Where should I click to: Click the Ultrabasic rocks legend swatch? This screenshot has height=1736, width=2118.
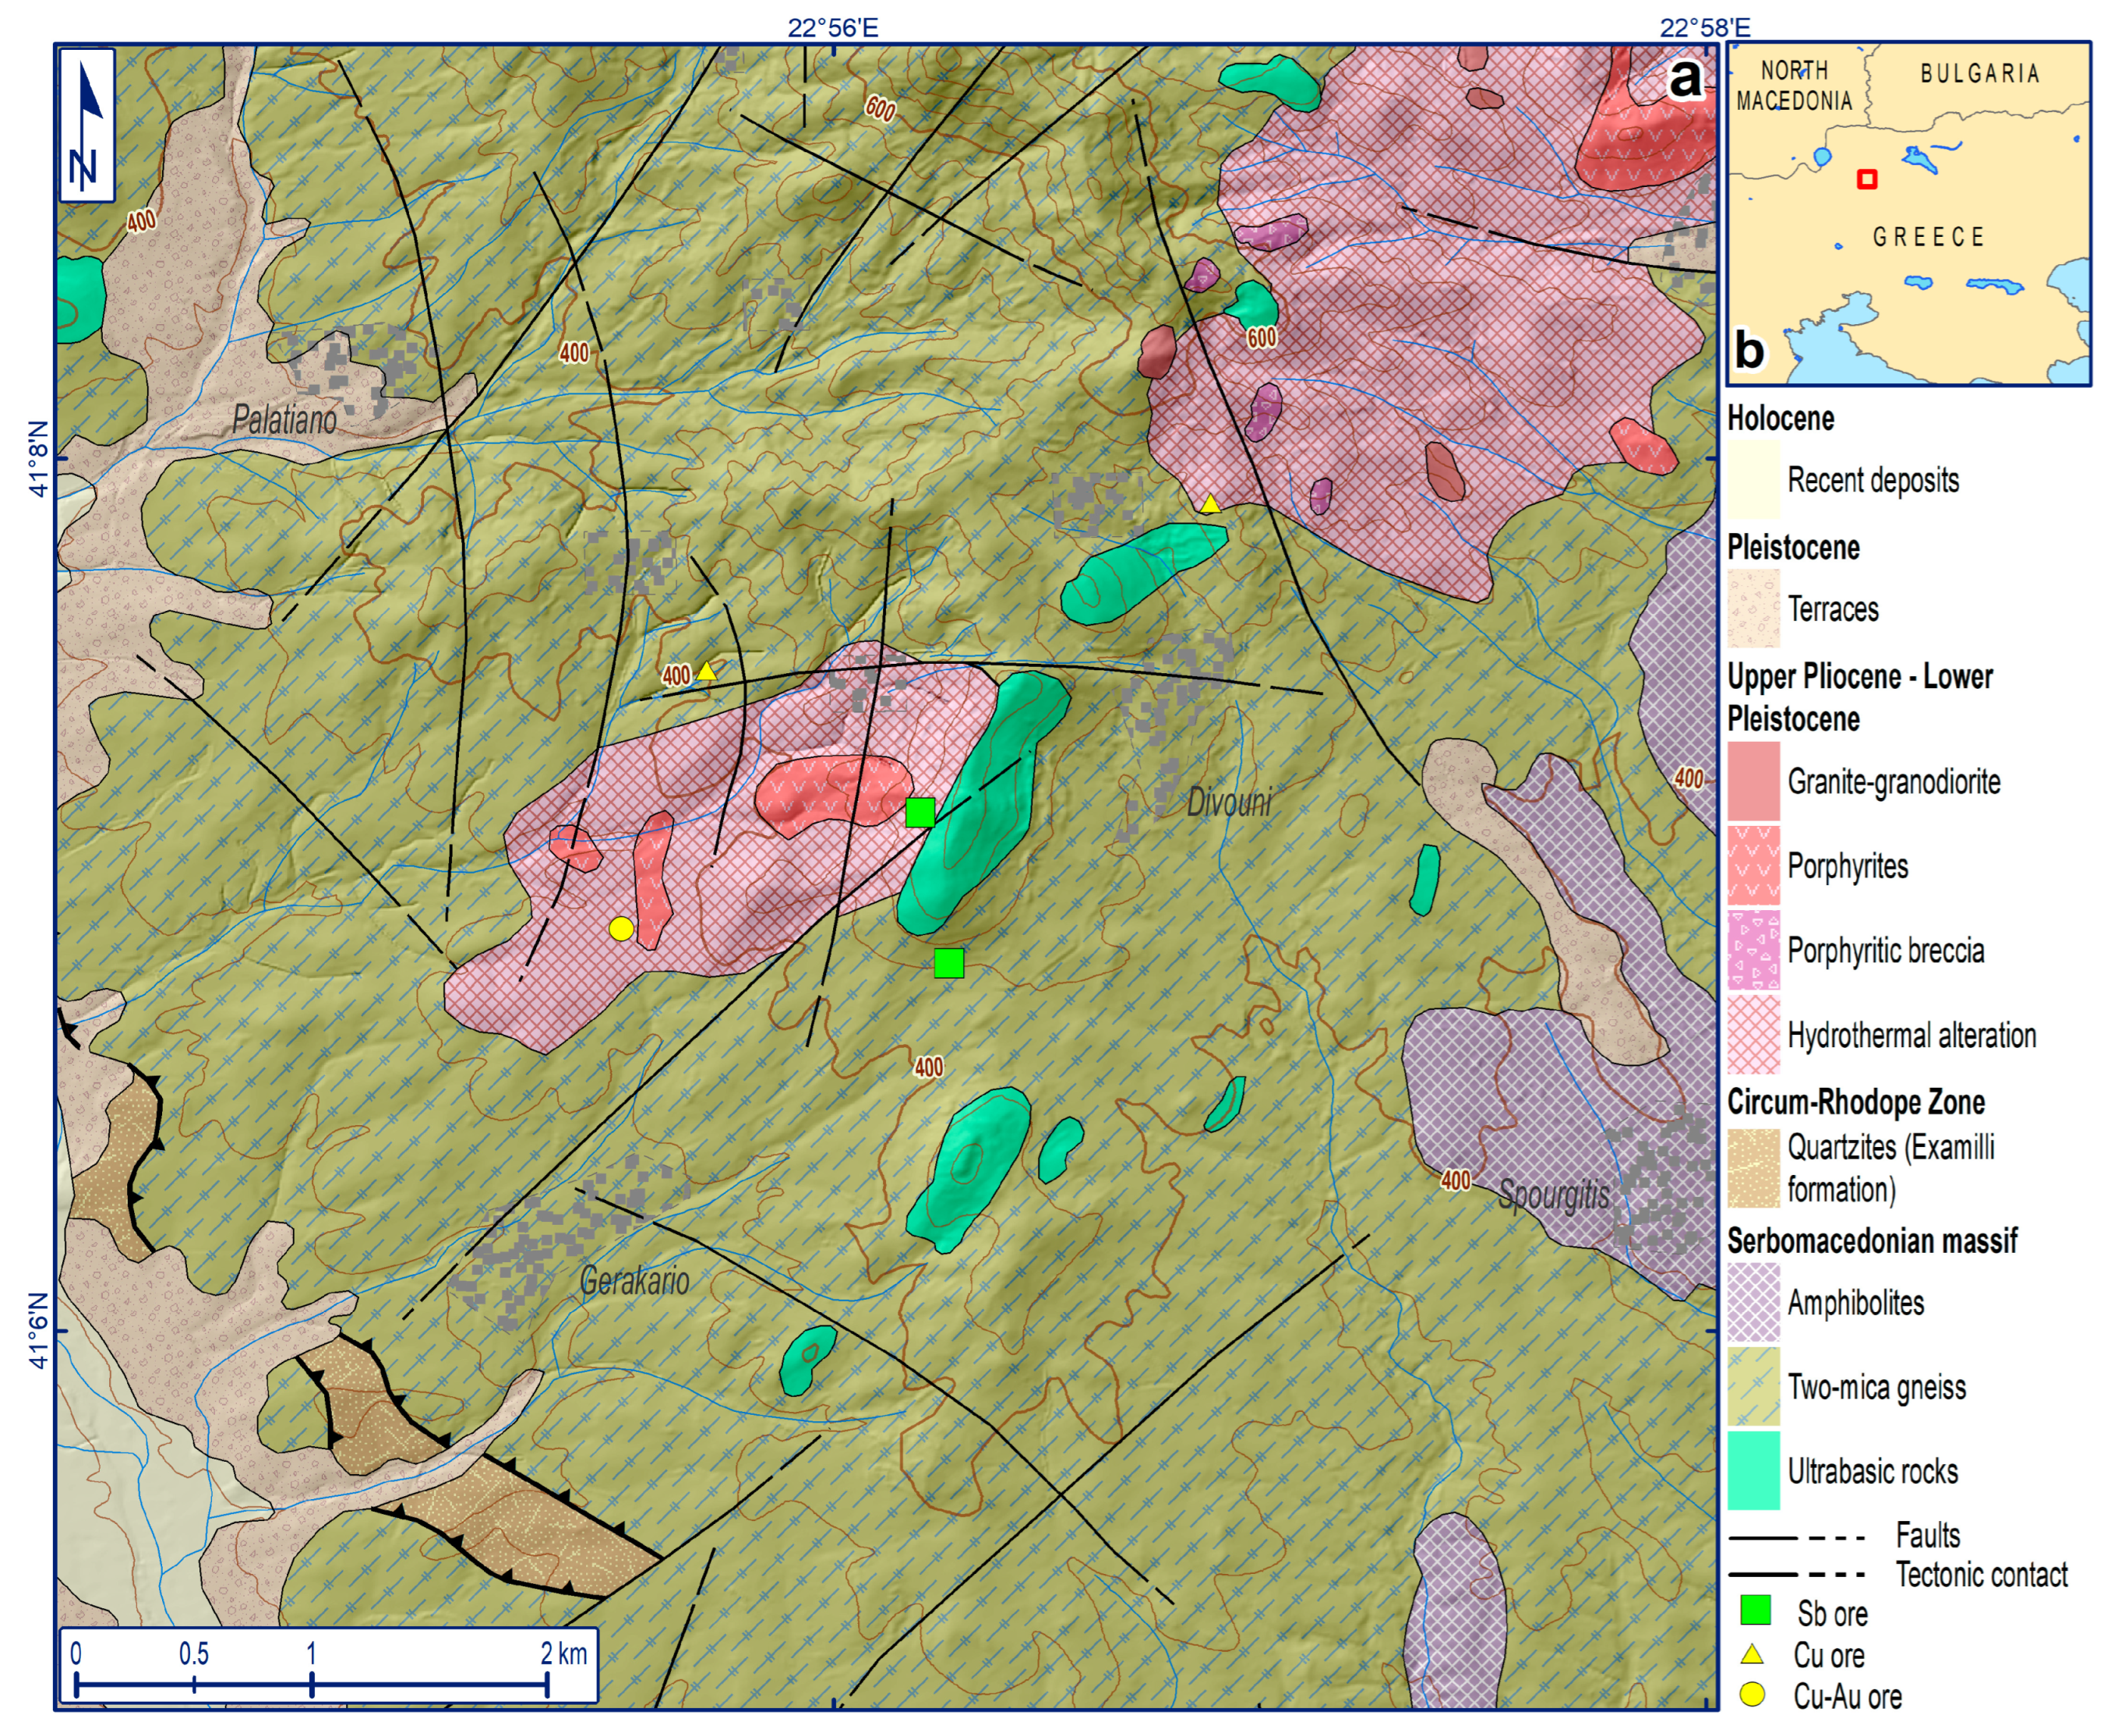click(1753, 1470)
